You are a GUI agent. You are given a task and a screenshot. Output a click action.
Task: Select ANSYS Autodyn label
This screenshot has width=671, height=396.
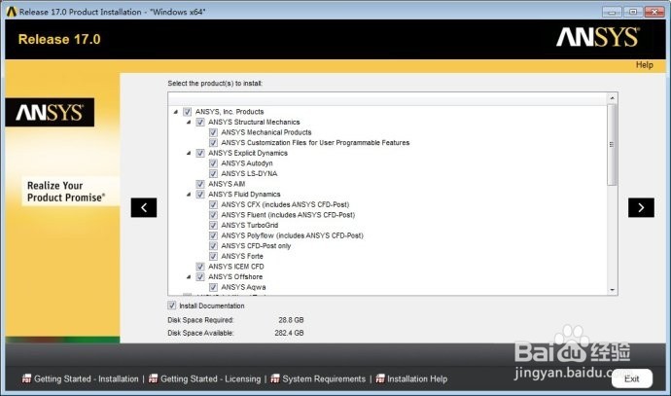[x=247, y=163]
